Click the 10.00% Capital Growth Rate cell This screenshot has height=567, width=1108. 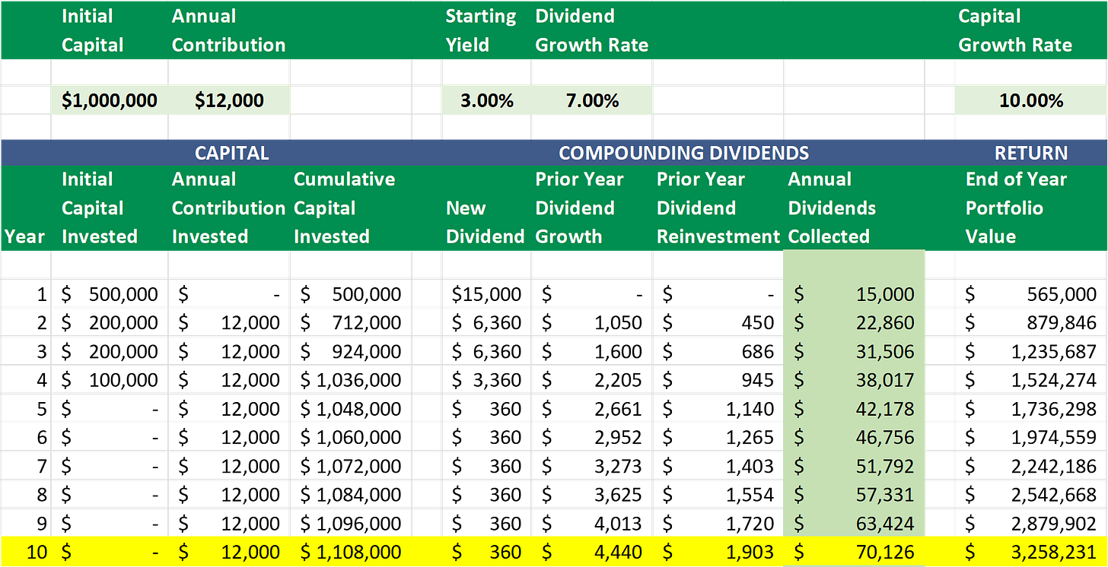tap(1031, 100)
